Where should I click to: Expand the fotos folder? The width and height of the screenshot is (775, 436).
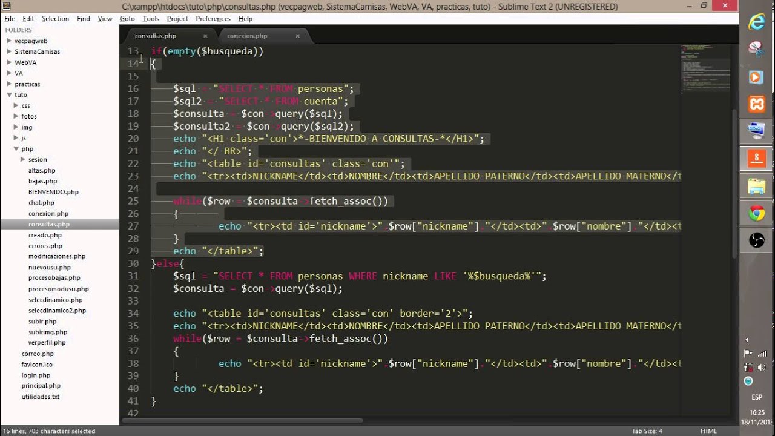coord(16,116)
